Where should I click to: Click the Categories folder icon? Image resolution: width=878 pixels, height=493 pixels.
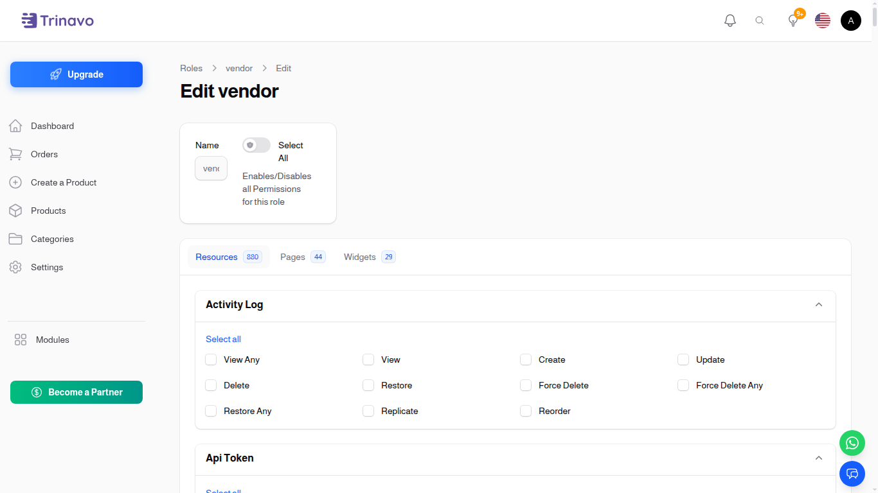15,239
